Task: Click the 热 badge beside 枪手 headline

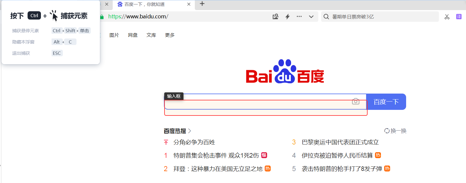Action: coord(387,168)
